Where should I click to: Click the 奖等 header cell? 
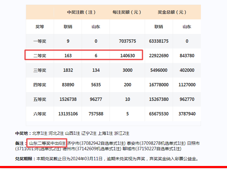click(40, 27)
